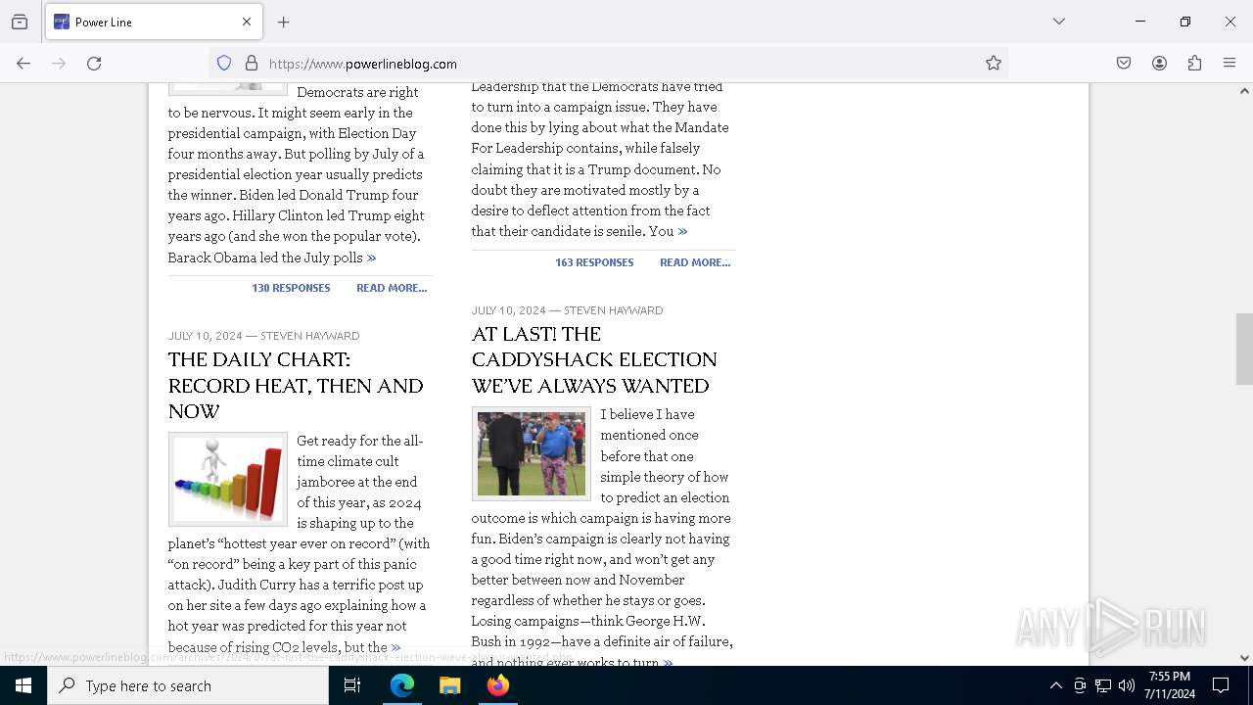Open the Firefox View recent browsing icon

coord(20,22)
